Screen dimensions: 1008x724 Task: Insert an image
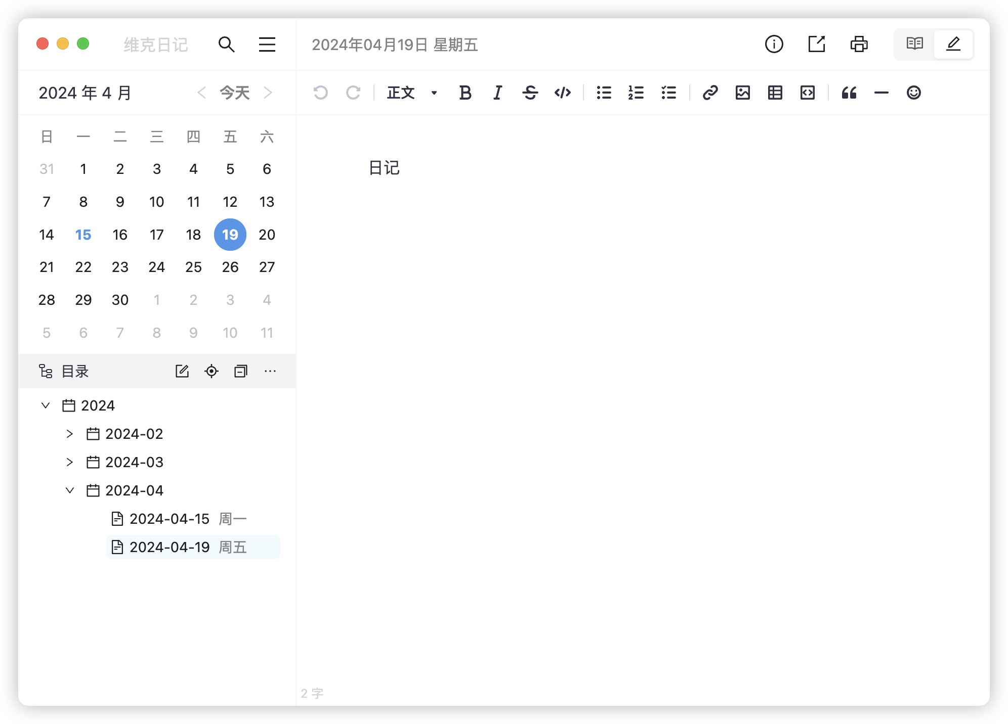pos(742,93)
